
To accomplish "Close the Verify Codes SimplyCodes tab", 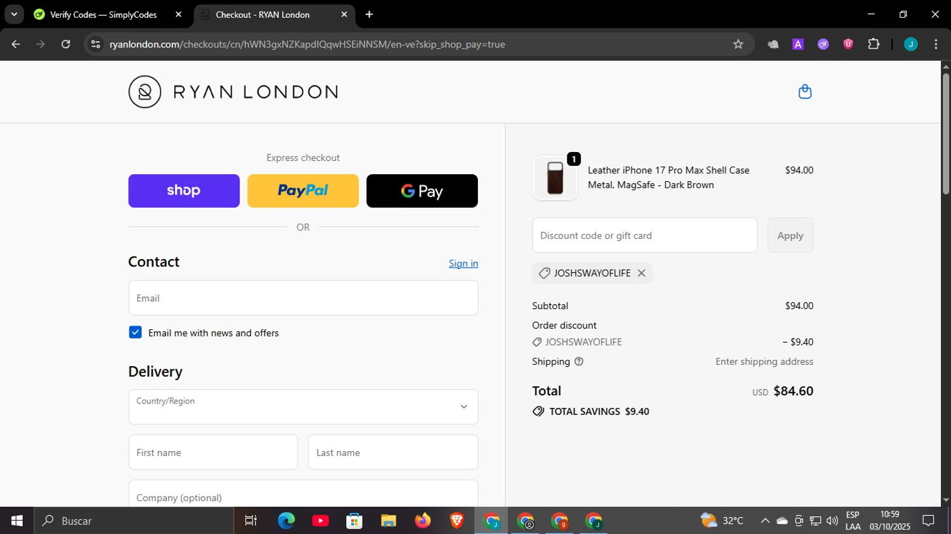I will [178, 15].
